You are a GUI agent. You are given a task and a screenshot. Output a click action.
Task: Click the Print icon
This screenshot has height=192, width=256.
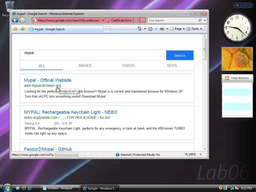[x=162, y=29]
